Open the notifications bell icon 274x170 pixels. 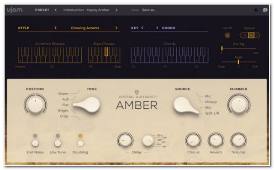click(256, 10)
